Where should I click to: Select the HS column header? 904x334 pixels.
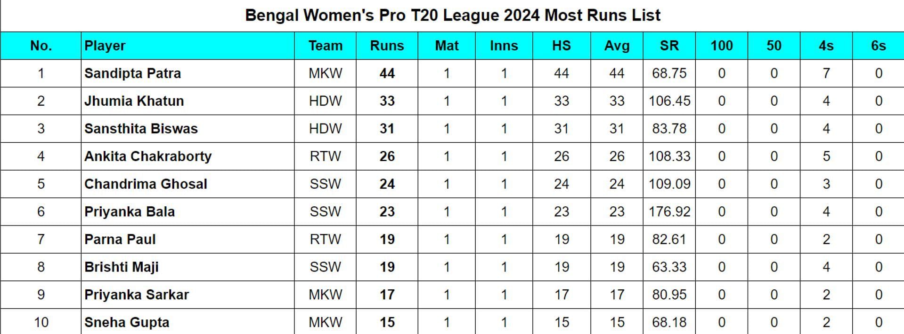[x=561, y=46]
